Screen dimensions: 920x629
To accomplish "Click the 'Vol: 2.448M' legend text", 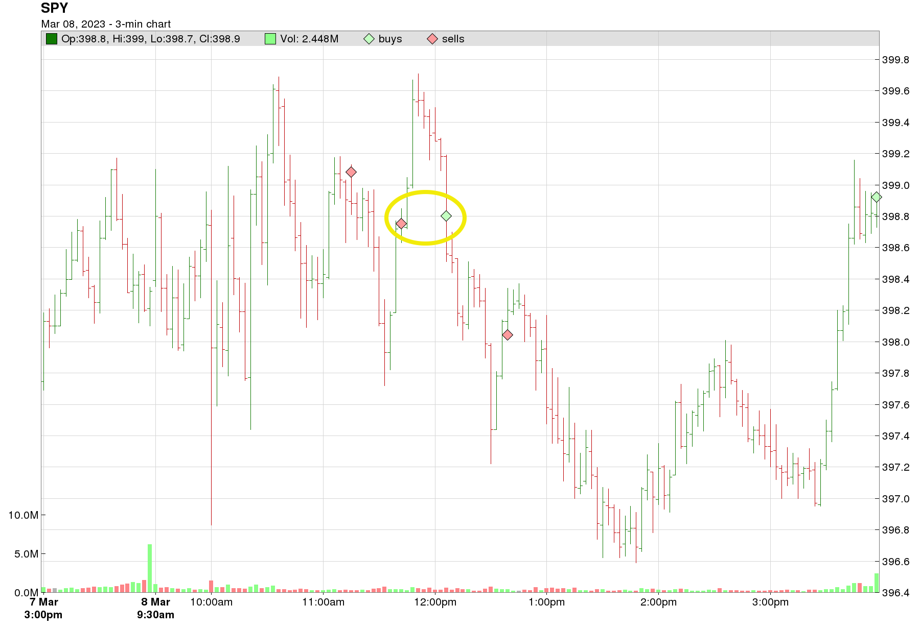I will (x=309, y=39).
